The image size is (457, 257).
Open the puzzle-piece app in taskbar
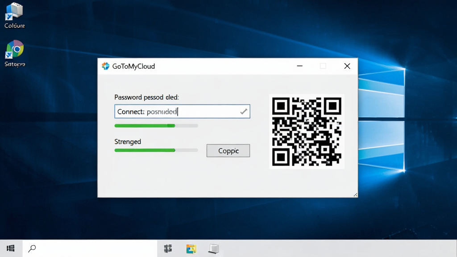tap(168, 249)
